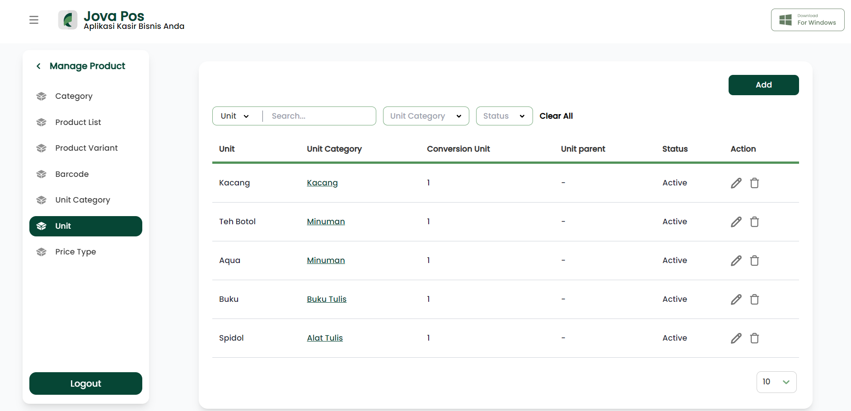Edit the Kacang unit row
The width and height of the screenshot is (851, 411).
[x=736, y=183]
